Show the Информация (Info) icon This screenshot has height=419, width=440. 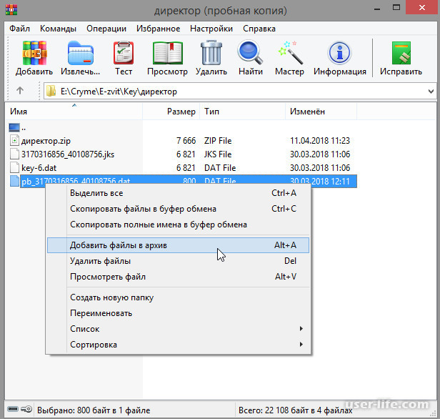pyautogui.click(x=339, y=53)
